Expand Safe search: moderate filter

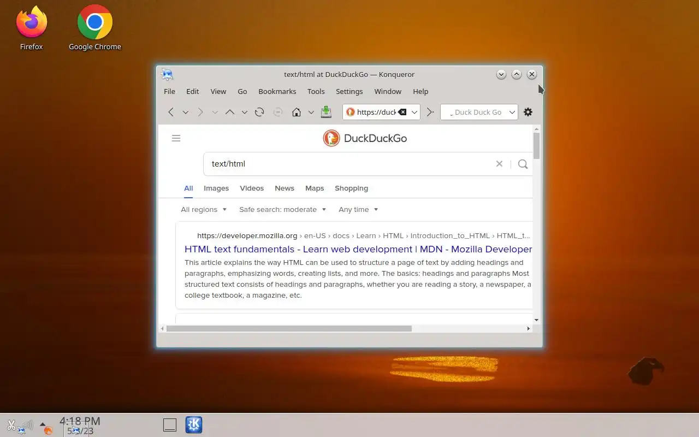[283, 210]
